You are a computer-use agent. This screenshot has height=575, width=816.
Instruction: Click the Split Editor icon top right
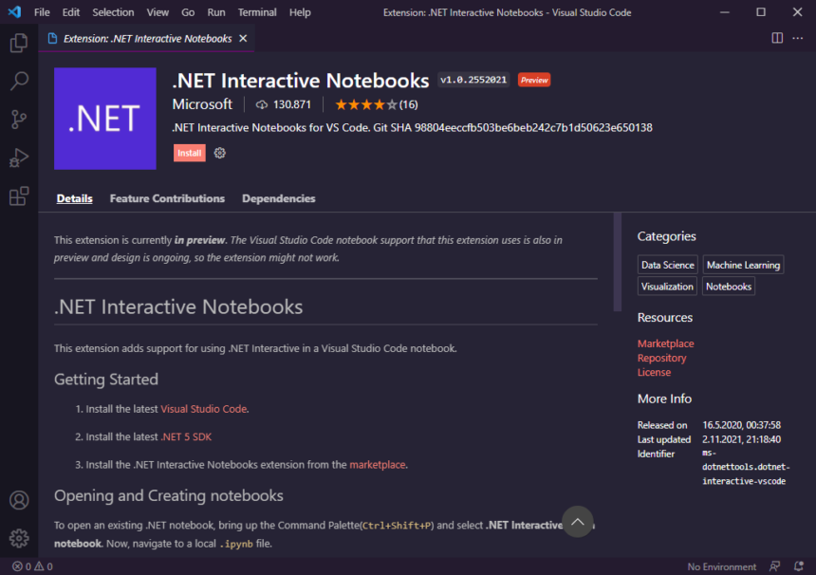pyautogui.click(x=775, y=36)
